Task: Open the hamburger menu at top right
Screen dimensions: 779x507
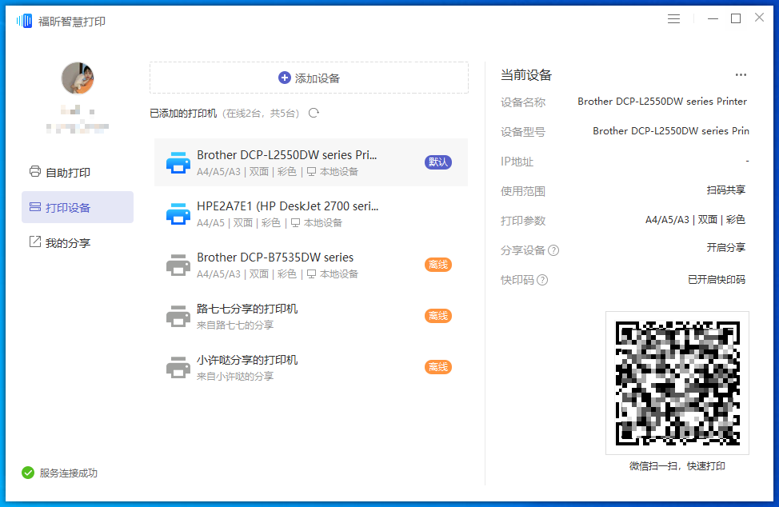Action: [673, 18]
